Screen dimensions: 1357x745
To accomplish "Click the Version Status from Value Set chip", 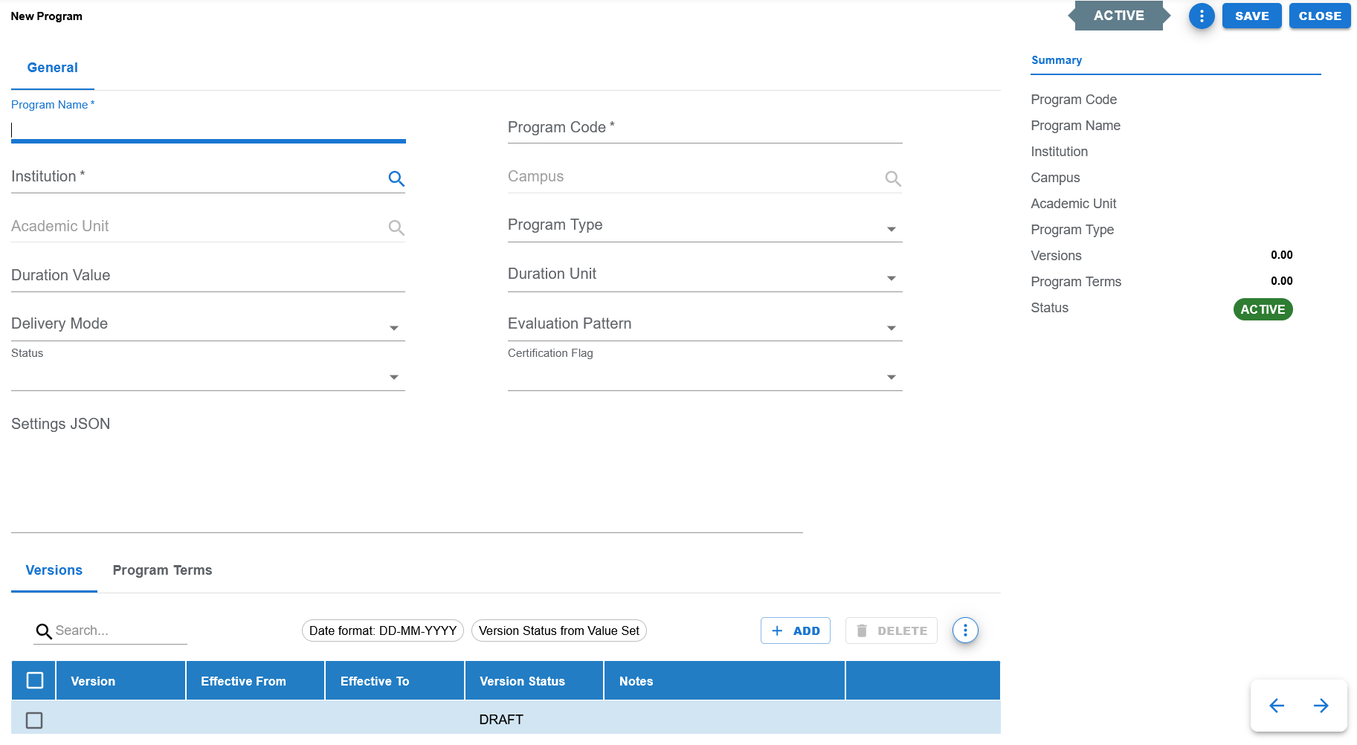I will click(559, 630).
